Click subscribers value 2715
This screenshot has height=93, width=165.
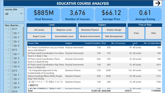coord(159,76)
